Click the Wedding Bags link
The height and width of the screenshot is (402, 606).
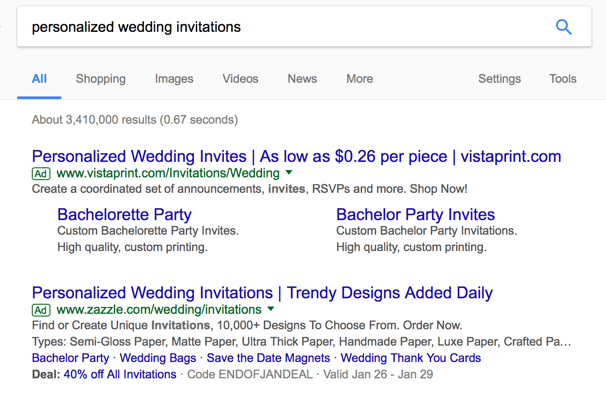[x=158, y=358]
